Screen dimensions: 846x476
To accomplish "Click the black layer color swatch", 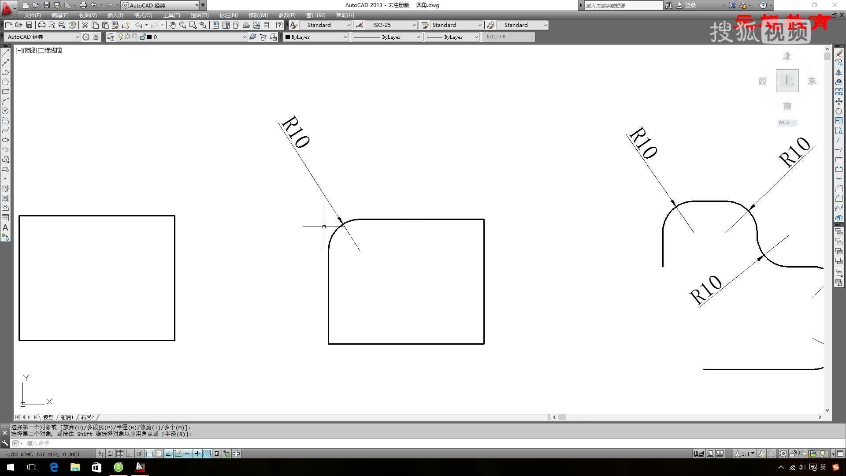I will pos(149,37).
